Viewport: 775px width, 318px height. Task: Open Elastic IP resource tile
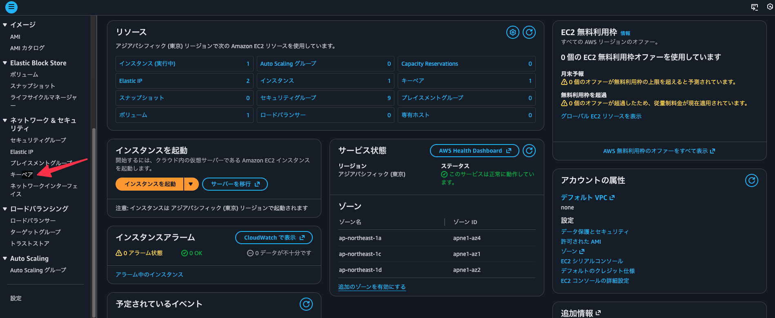click(x=185, y=81)
